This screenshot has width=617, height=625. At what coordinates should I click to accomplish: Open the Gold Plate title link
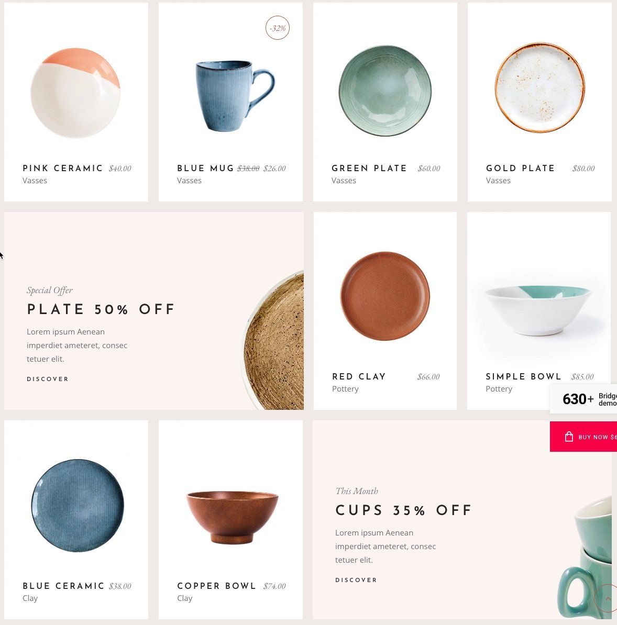click(520, 168)
